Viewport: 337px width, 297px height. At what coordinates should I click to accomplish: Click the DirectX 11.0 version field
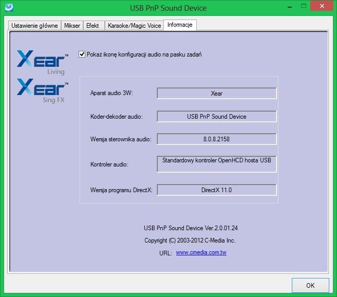[x=217, y=190]
